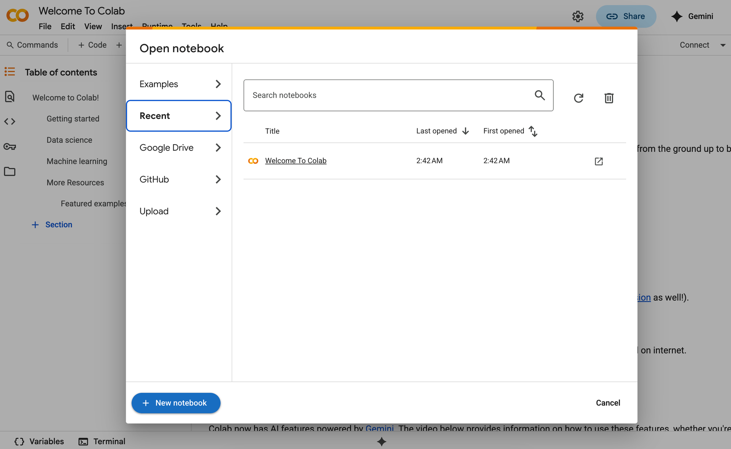This screenshot has width=731, height=449.
Task: Click the Commands search button
Action: [x=32, y=45]
